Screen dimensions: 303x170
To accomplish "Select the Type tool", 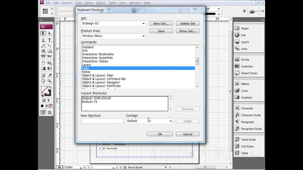I will click(x=50, y=40).
